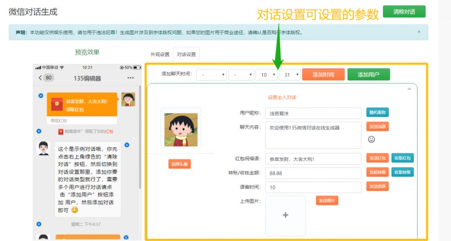Focus the 转账/收钱金额 input field
451x241 pixels.
click(313, 173)
